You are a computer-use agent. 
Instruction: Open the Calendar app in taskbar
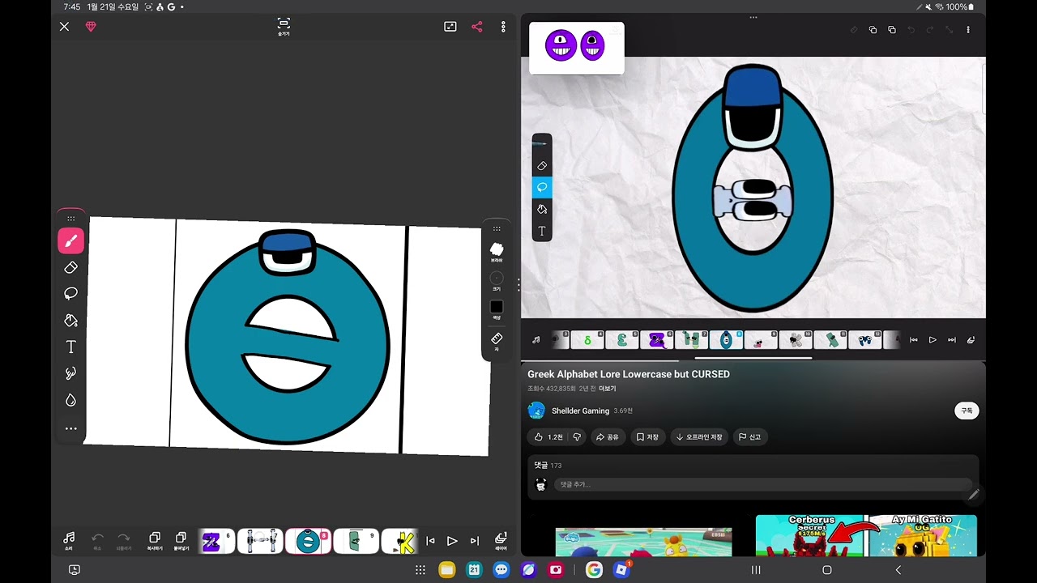point(474,570)
